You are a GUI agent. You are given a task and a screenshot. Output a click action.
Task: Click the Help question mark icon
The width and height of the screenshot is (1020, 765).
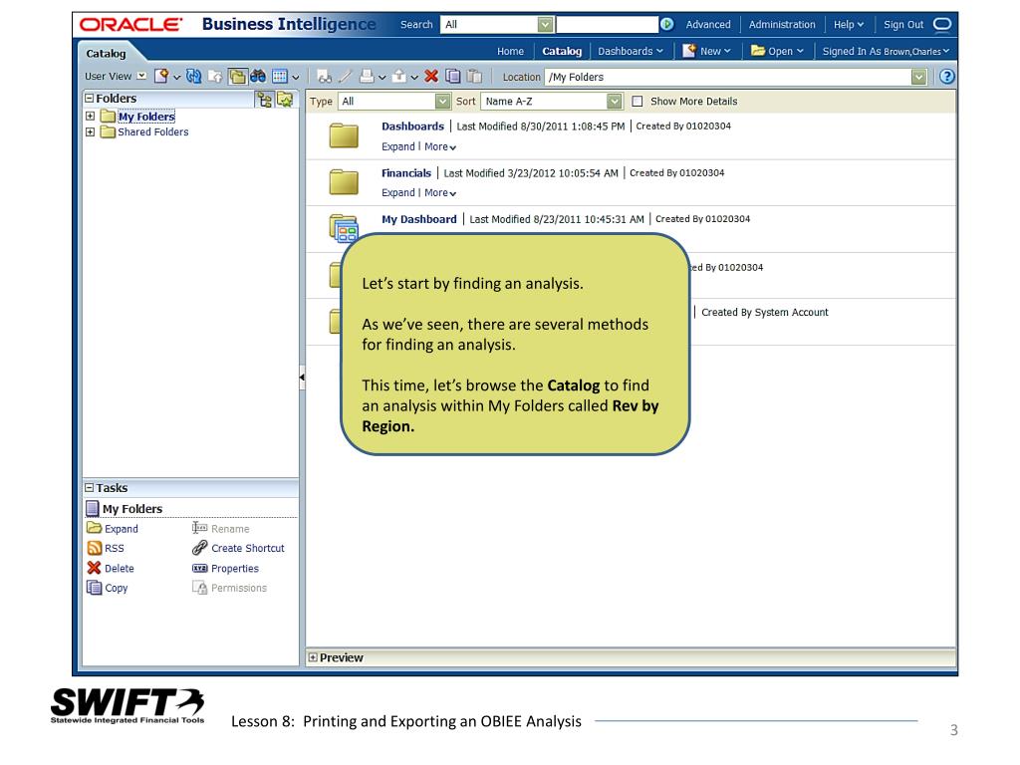[x=947, y=77]
